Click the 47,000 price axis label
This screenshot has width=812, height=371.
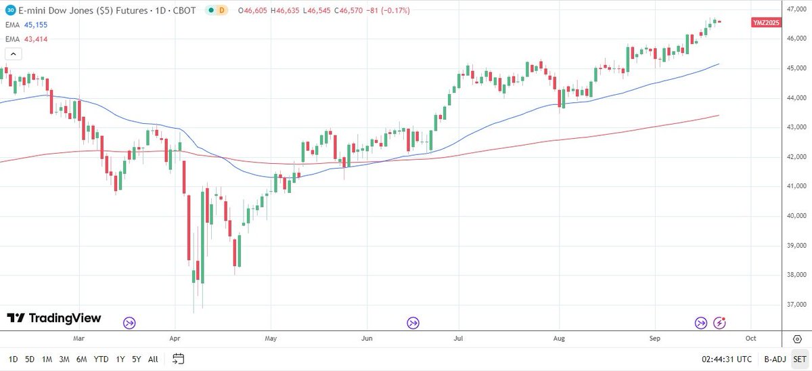click(x=796, y=9)
